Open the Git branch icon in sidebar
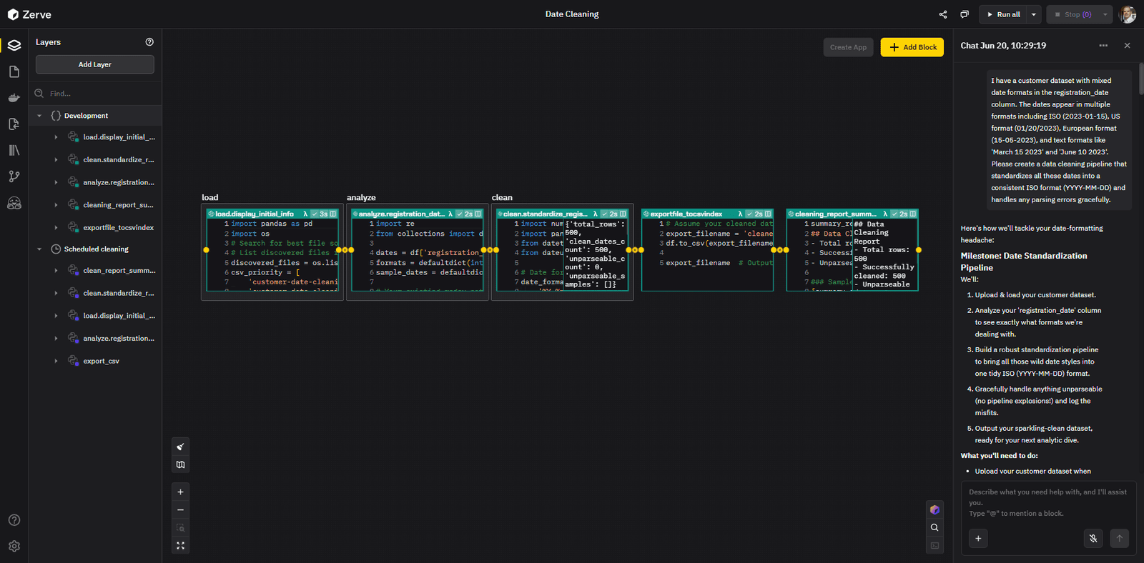The image size is (1144, 563). [x=14, y=176]
